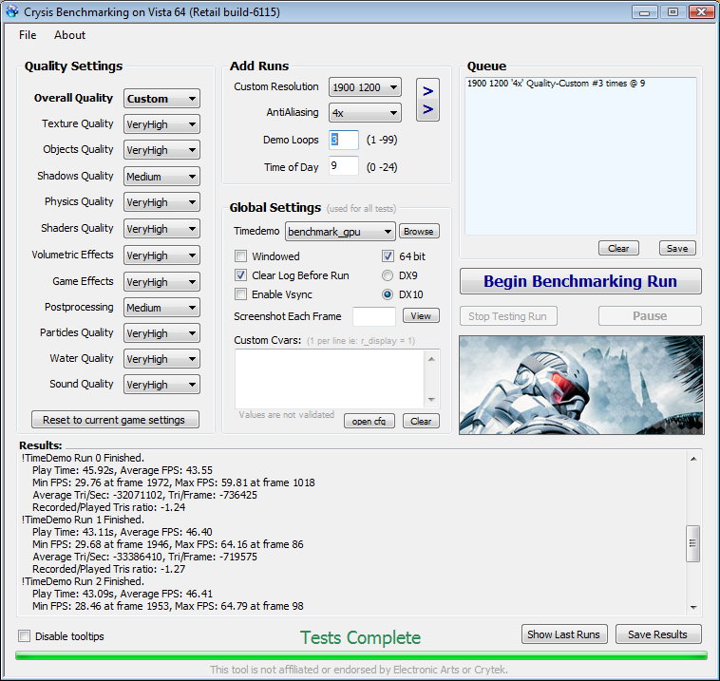Enable Vsync checkbox
The height and width of the screenshot is (681, 720).
(240, 293)
